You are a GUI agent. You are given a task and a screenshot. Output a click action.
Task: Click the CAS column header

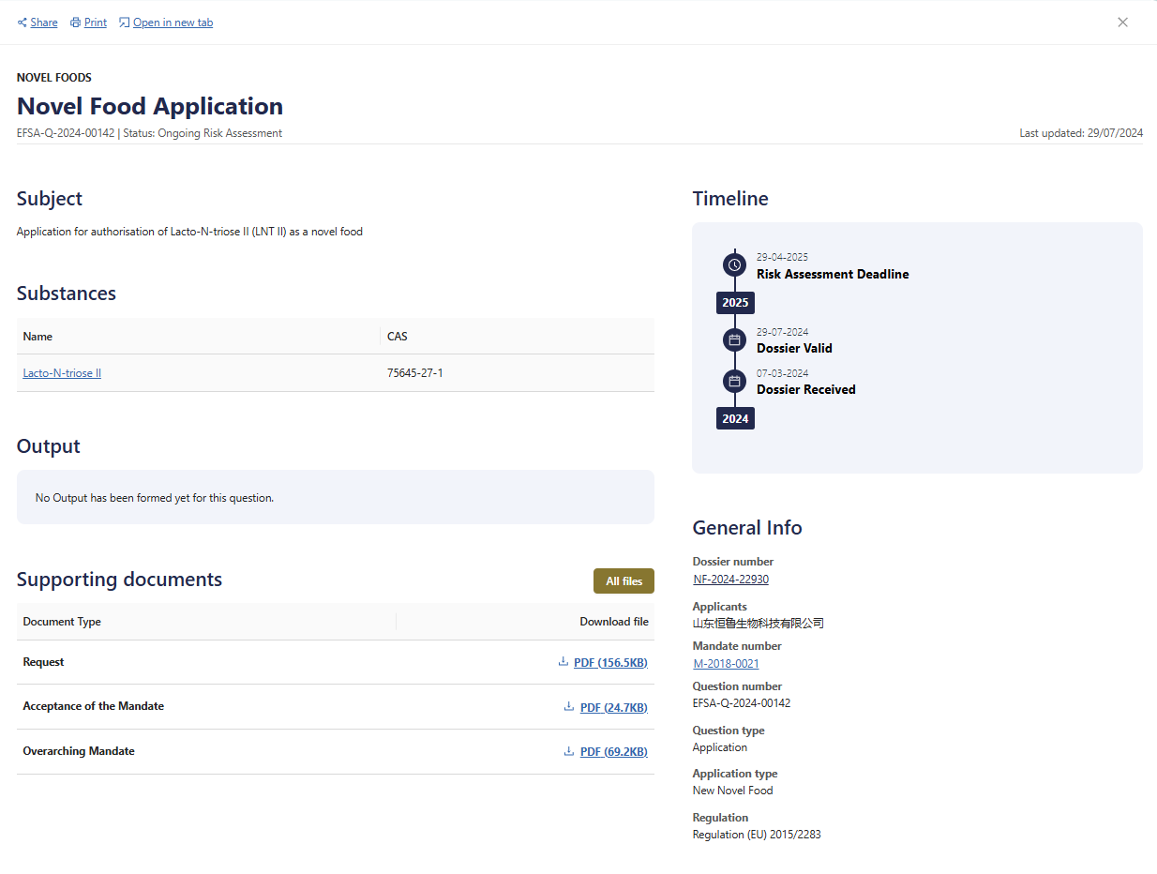click(398, 336)
